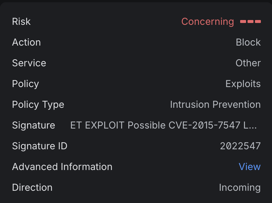
Task: Click the Signature ID row label
Action: [40, 146]
